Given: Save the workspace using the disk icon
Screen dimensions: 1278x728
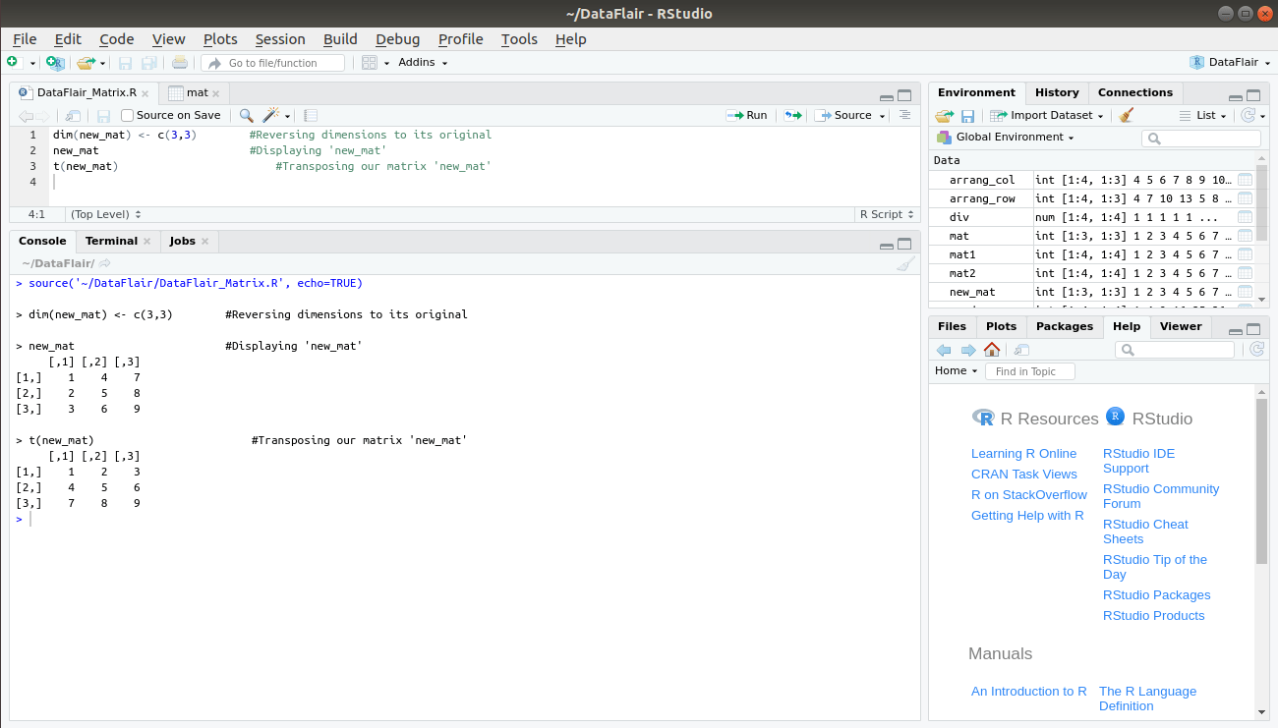Looking at the screenshot, I should point(968,115).
